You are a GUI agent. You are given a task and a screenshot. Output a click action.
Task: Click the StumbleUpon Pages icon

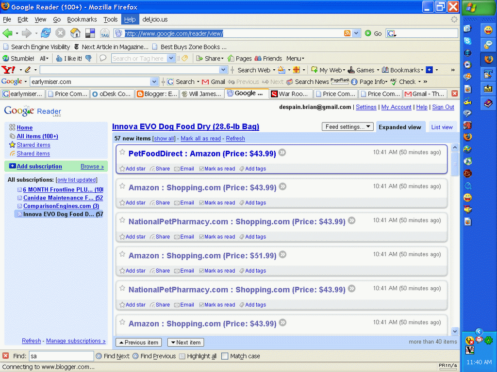pyautogui.click(x=231, y=58)
